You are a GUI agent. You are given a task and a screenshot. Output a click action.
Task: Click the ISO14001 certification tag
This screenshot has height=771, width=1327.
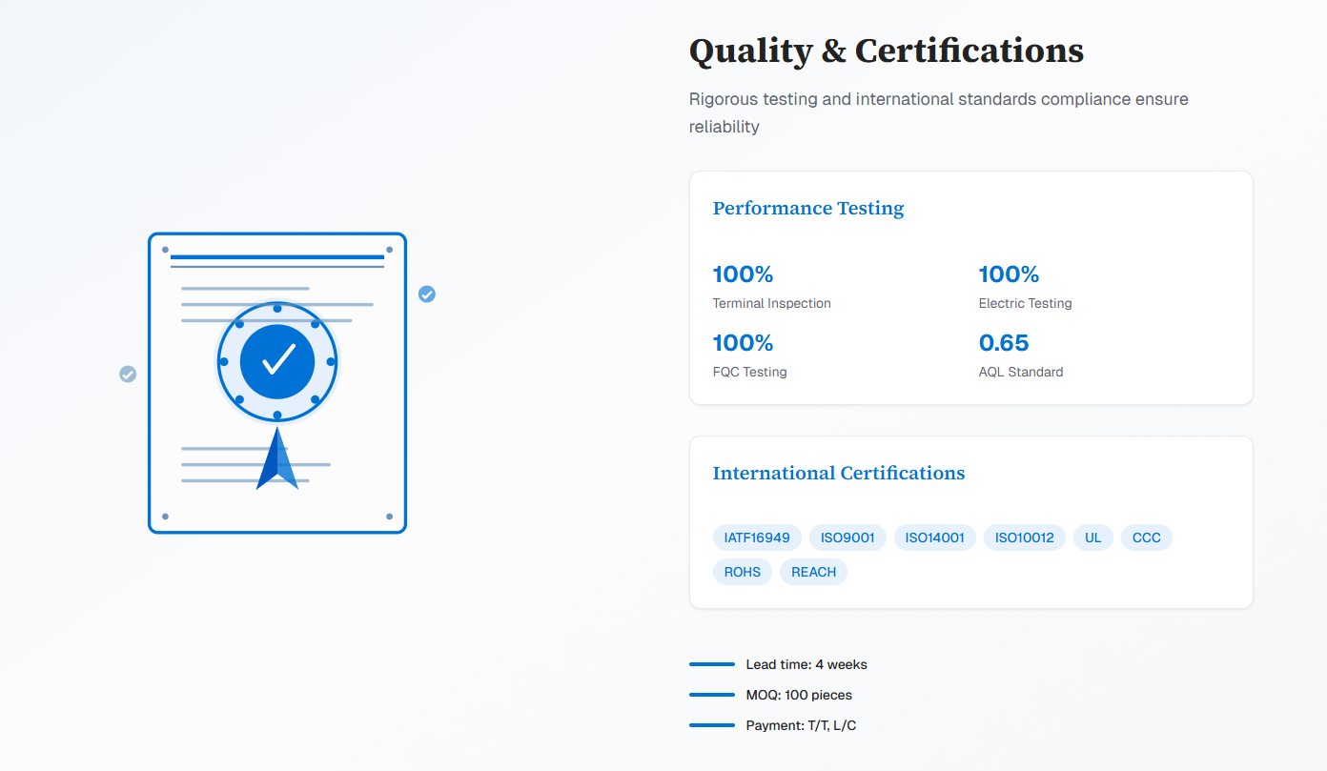934,538
